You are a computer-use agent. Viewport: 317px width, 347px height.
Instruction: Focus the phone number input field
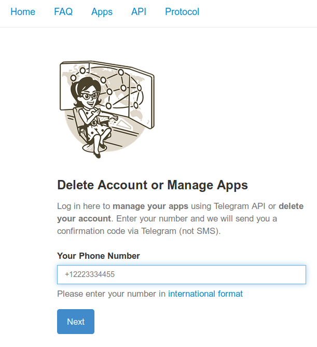(181, 274)
